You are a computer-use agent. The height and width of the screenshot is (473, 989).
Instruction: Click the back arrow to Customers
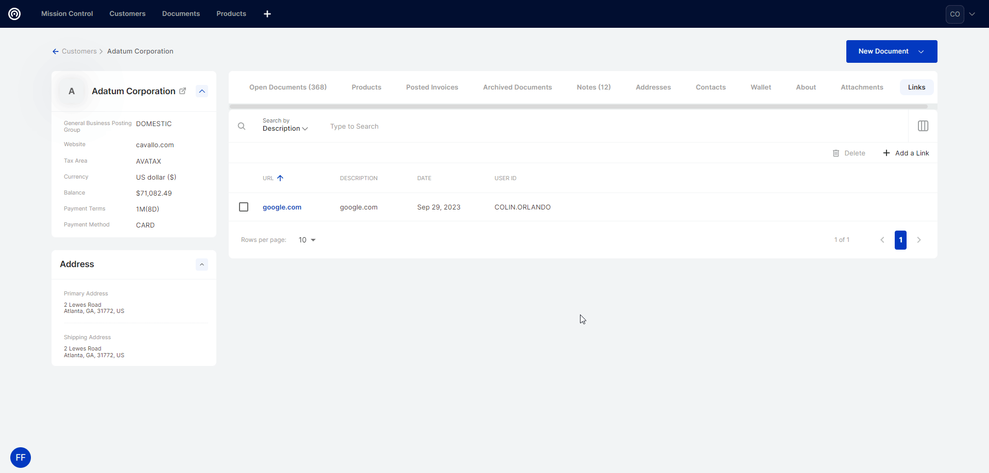55,51
